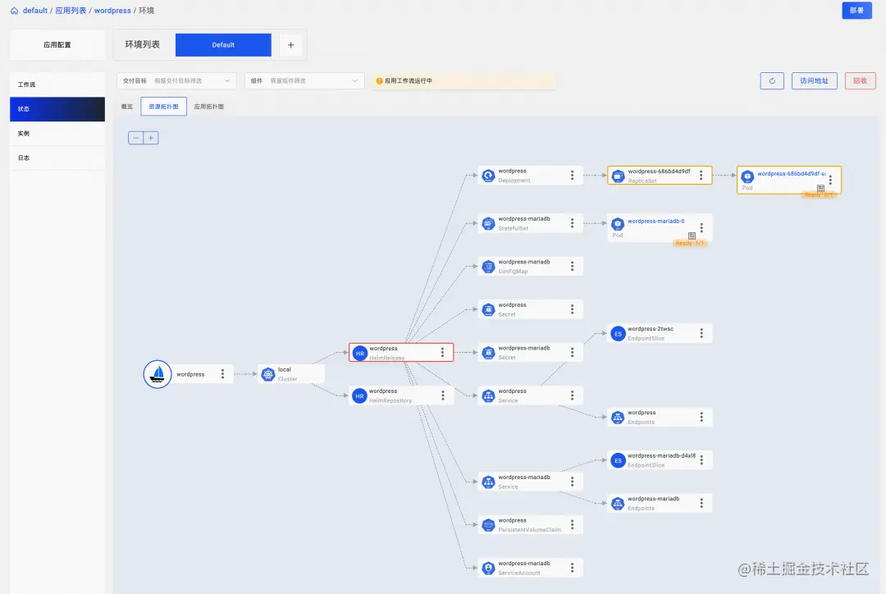
Task: Click the warning icon in workflow notice
Action: [379, 81]
